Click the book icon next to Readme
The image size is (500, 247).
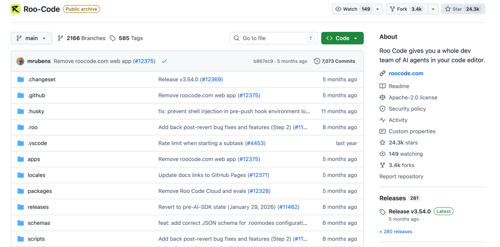382,86
